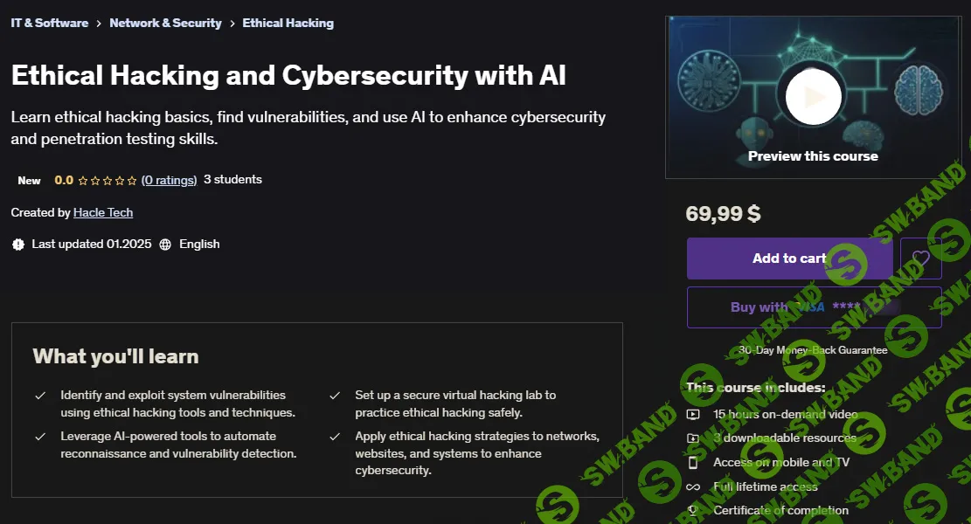Click the infinity lifetime access icon
This screenshot has height=524, width=971.
pos(691,486)
